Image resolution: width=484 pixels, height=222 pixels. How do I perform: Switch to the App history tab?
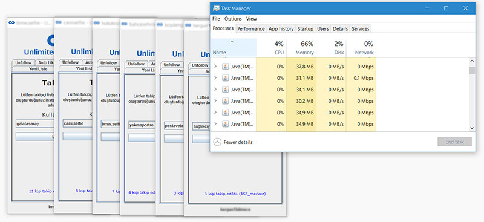point(281,28)
